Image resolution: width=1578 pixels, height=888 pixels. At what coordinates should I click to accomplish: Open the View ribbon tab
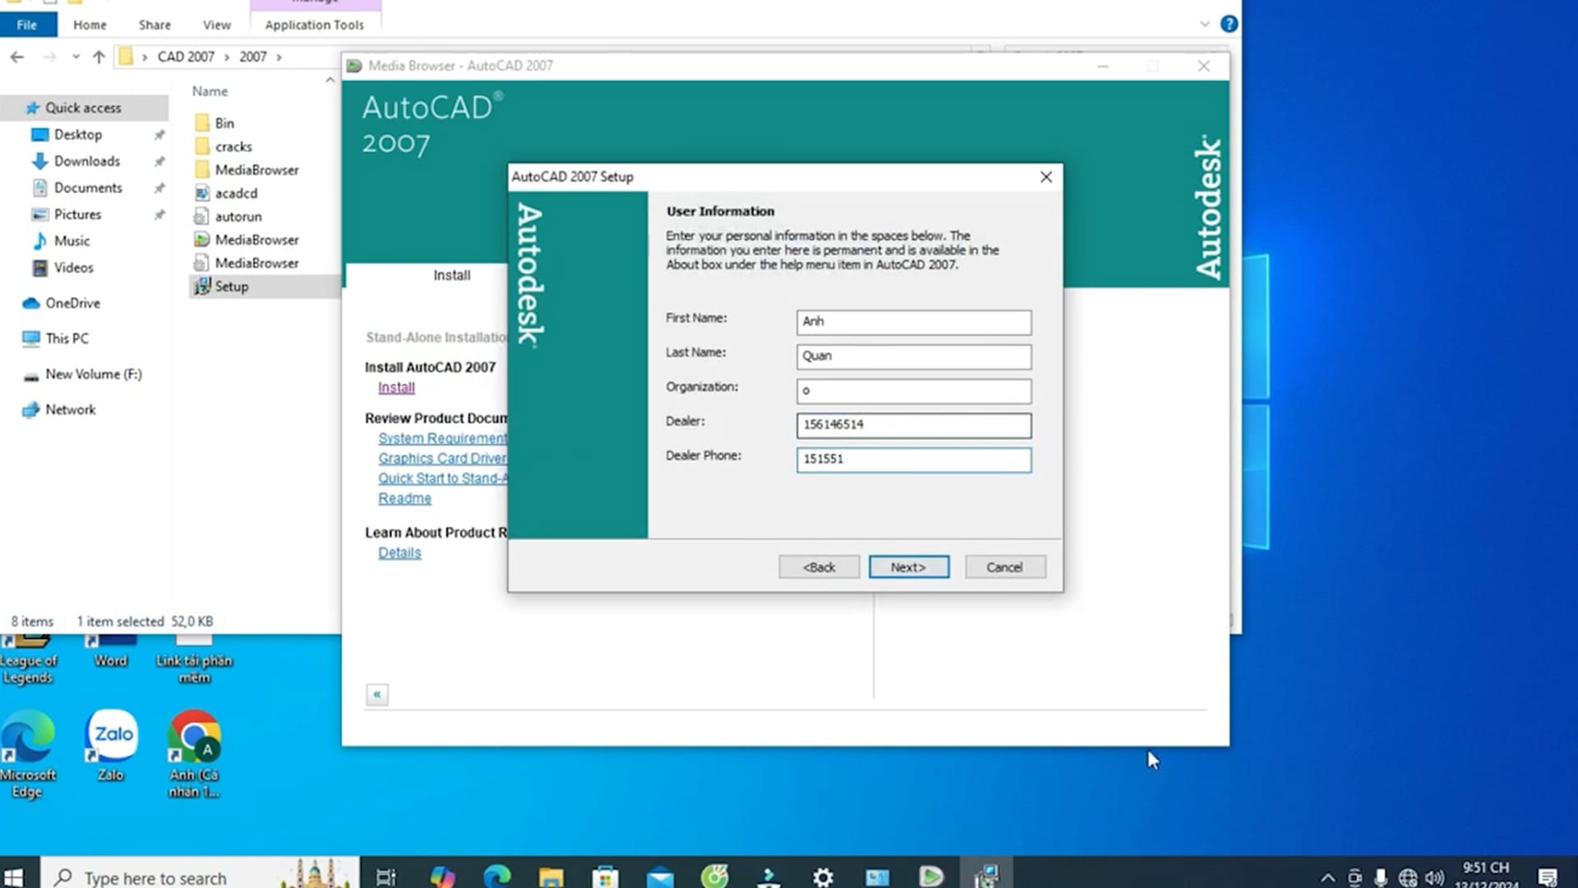coord(217,25)
